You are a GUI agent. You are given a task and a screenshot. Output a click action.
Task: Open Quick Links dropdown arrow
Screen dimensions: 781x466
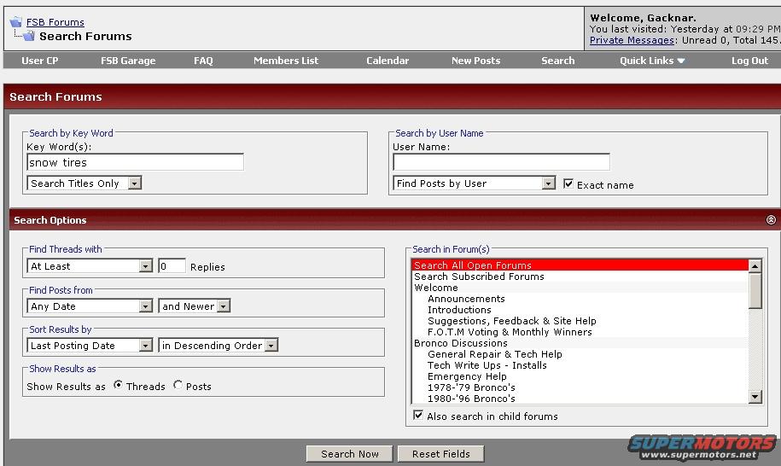[x=681, y=61]
